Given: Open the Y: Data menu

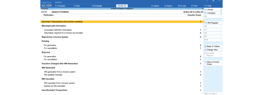Looking at the screenshot, I should [x=77, y=6].
